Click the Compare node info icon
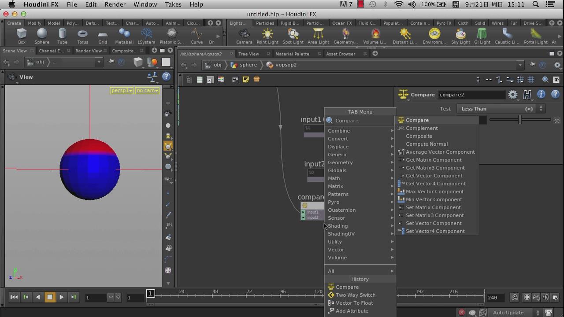The width and height of the screenshot is (564, 317). pyautogui.click(x=541, y=94)
